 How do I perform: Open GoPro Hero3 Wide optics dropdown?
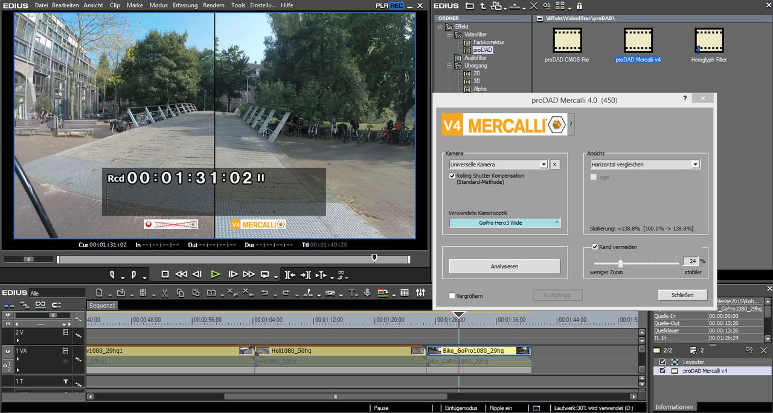504,222
